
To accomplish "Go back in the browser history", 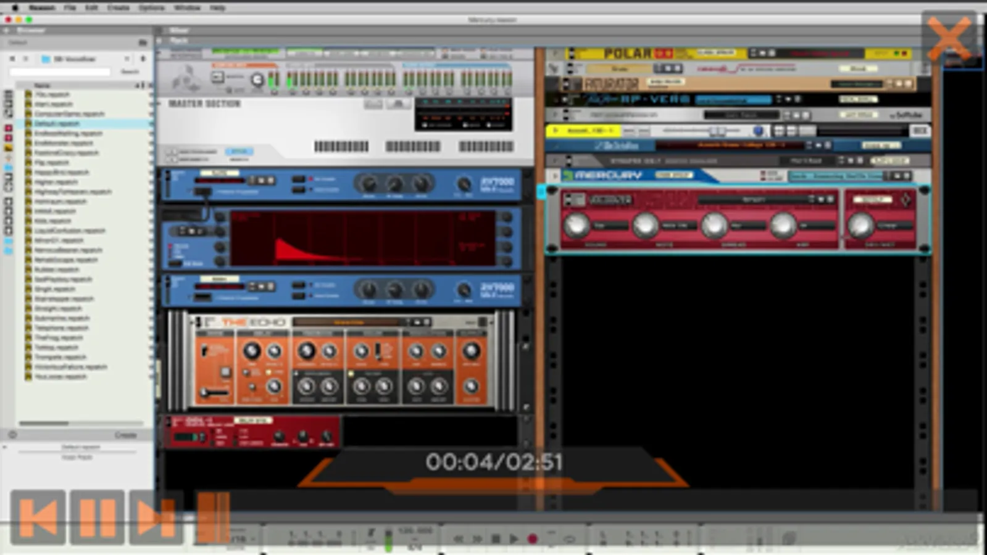I will pyautogui.click(x=12, y=59).
